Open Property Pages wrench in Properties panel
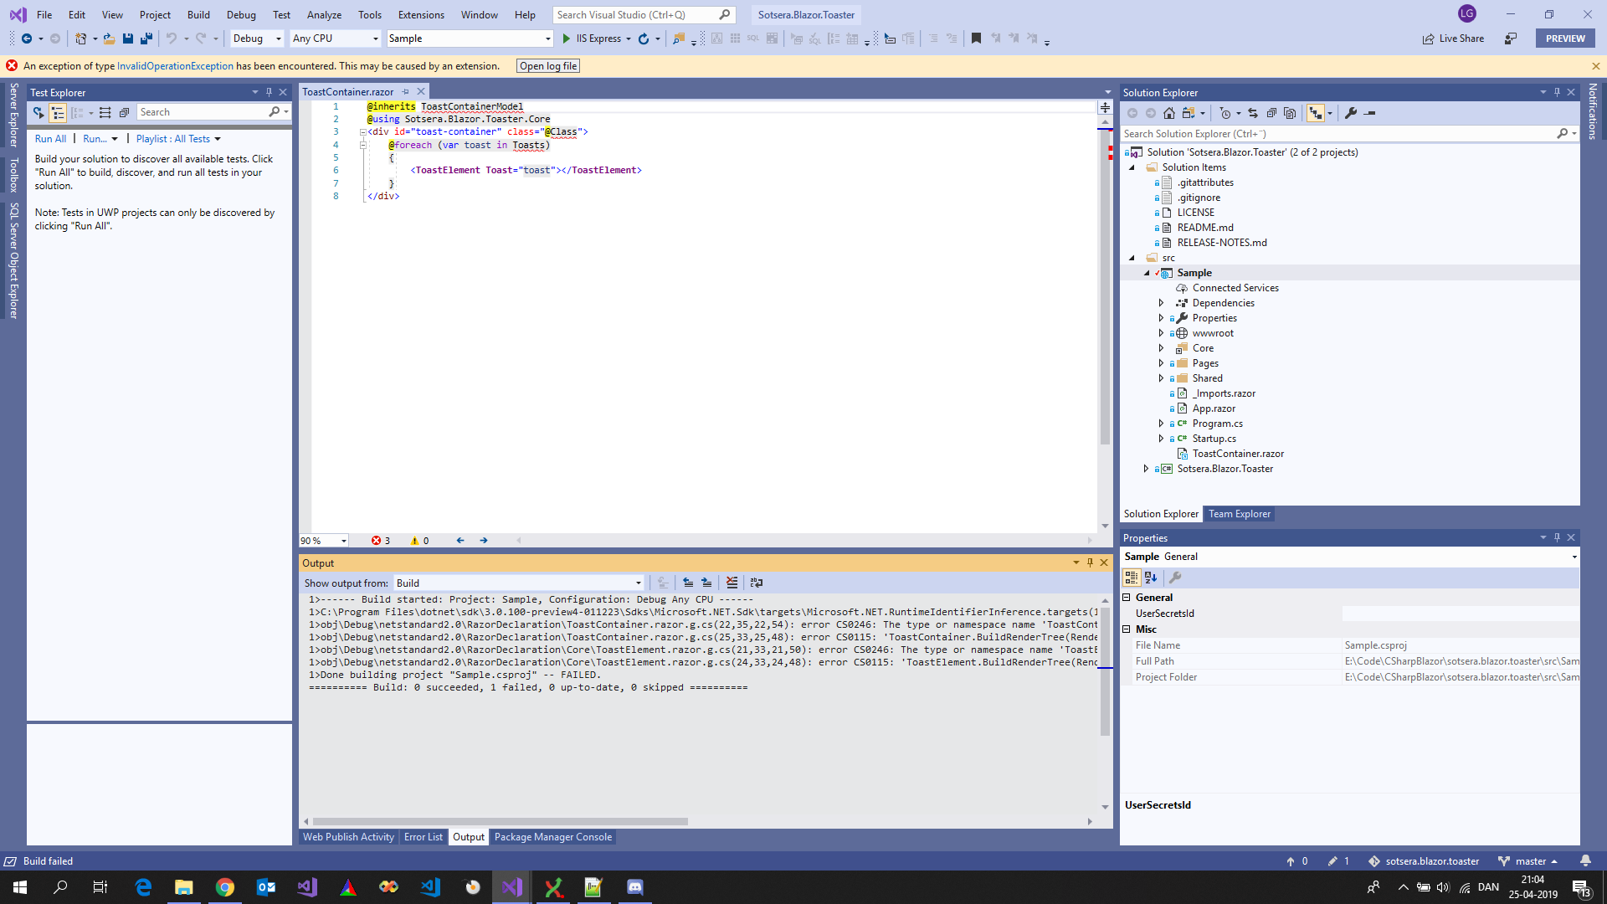1607x904 pixels. [x=1175, y=578]
